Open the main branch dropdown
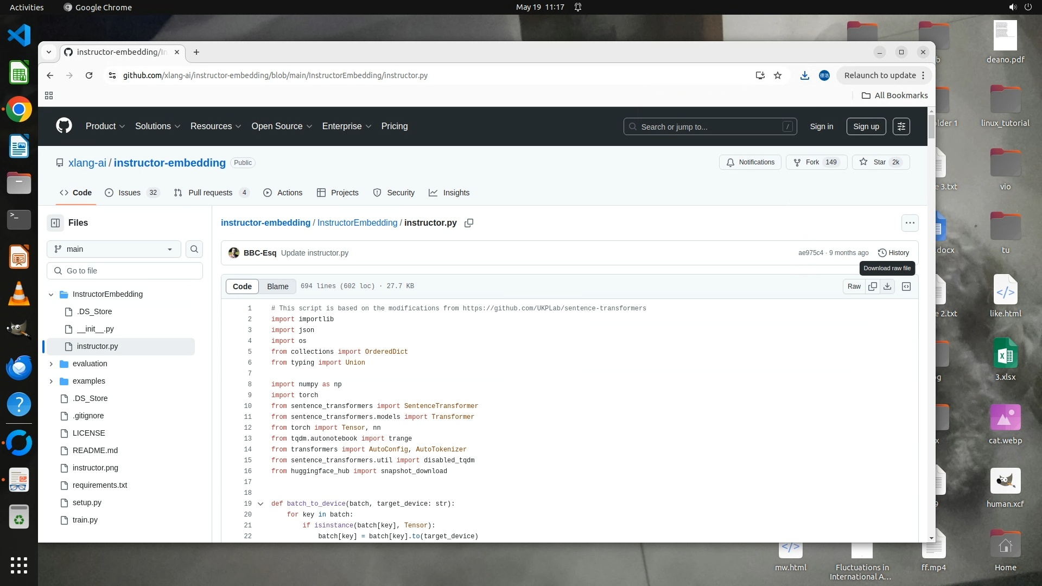This screenshot has width=1042, height=586. (114, 249)
